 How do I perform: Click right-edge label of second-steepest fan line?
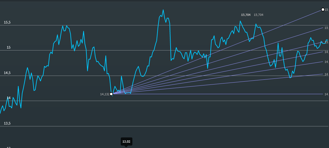[x=326, y=28]
